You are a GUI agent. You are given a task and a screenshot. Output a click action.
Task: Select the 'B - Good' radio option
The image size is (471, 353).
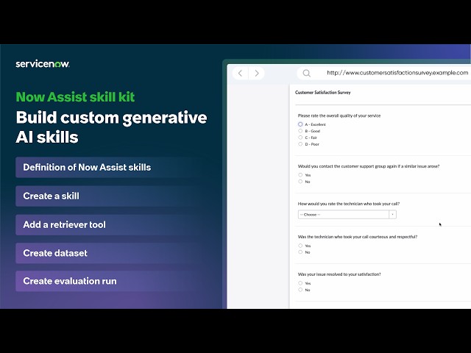pos(300,131)
